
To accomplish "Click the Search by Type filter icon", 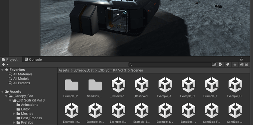I will click(220, 64).
